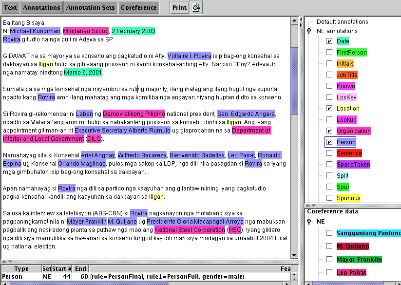Screen dimensions: 401x285
Task: Select the Person annotation table row
Action: [146, 277]
